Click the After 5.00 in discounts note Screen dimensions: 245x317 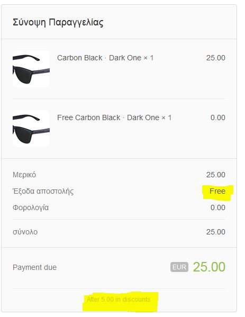(x=119, y=299)
